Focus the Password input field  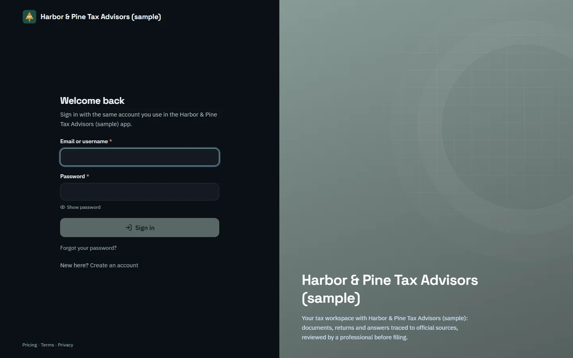pos(140,192)
